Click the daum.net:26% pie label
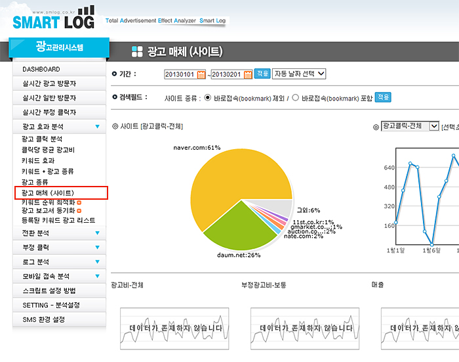This screenshot has width=459, height=362. (239, 255)
